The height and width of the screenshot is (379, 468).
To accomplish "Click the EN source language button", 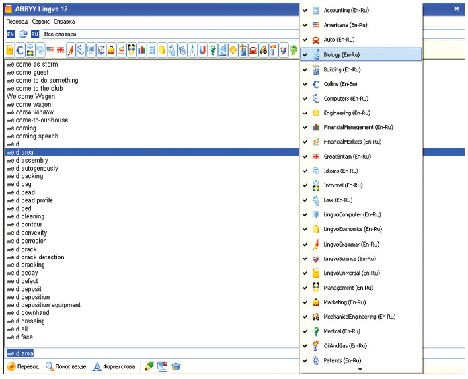I will click(11, 34).
